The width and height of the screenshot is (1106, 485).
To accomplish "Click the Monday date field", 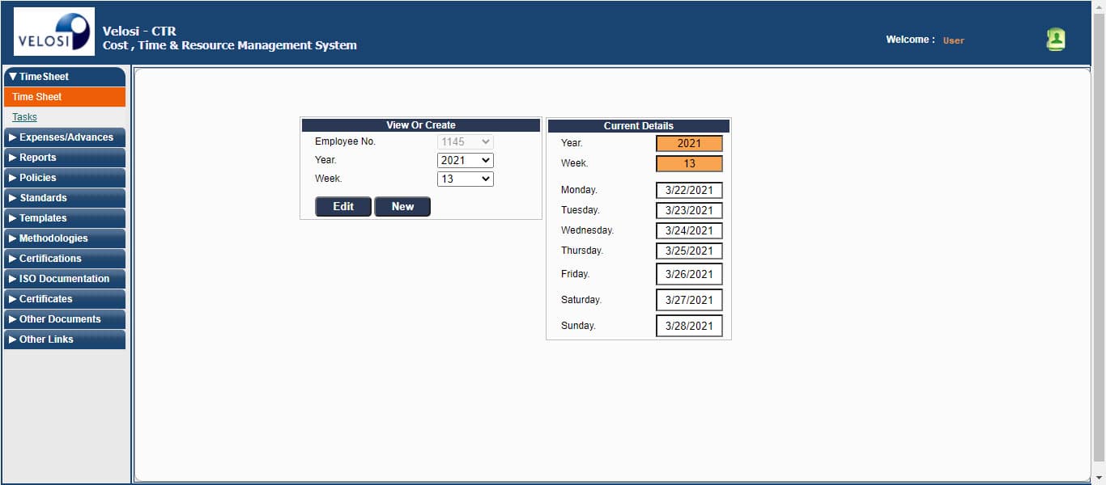I will 689,191.
